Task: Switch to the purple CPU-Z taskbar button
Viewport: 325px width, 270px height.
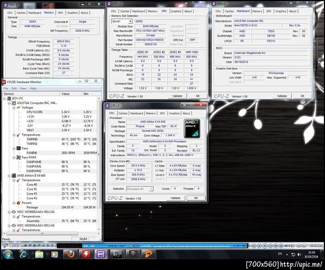Action: click(x=101, y=254)
